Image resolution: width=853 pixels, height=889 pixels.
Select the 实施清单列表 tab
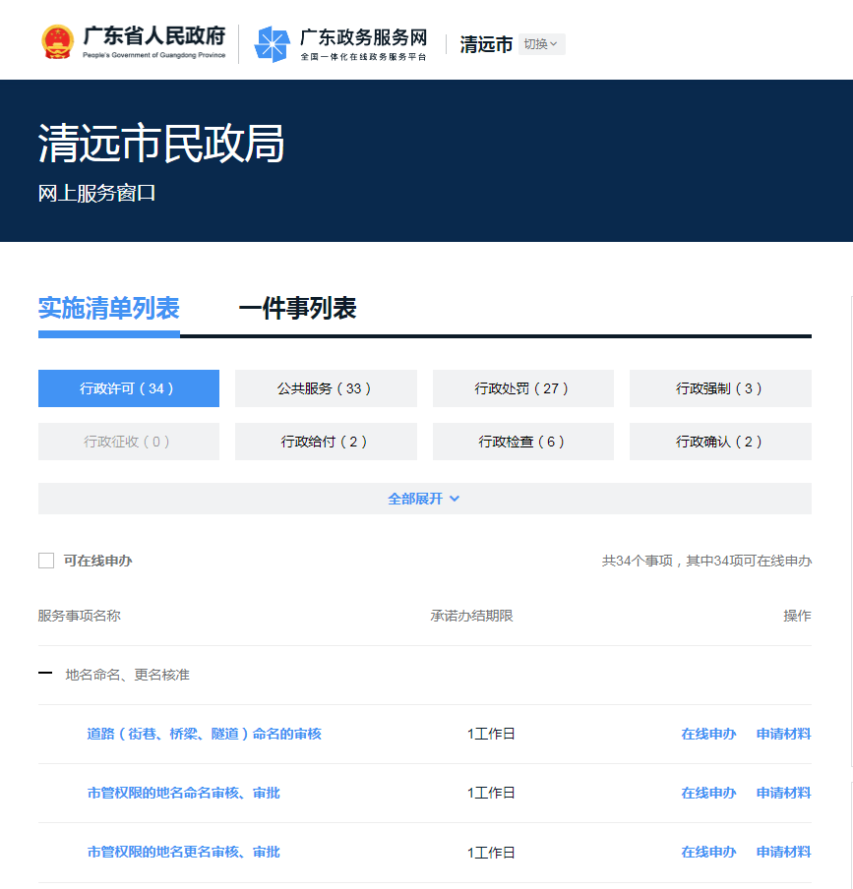point(108,309)
